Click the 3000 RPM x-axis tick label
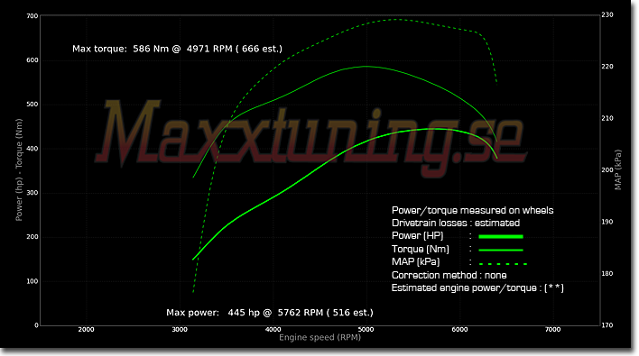The height and width of the screenshot is (356, 639). pos(180,330)
